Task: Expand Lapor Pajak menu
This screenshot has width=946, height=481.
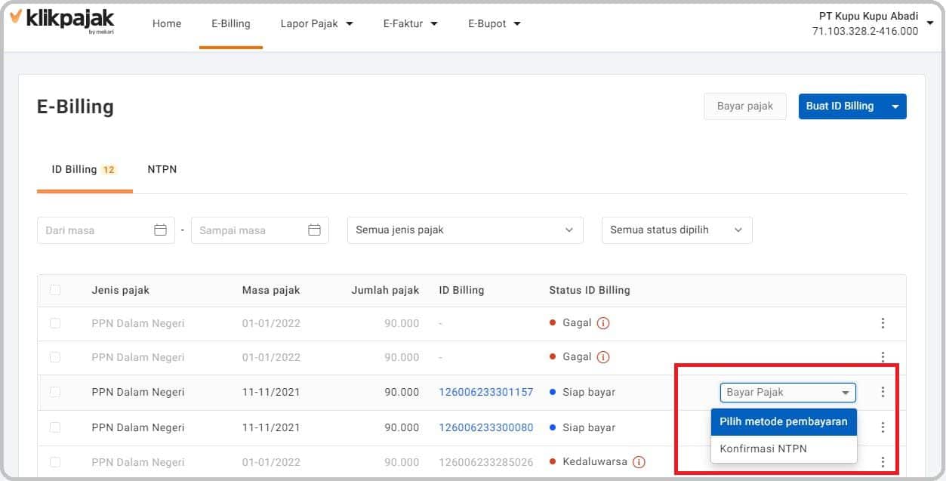Action: 316,23
